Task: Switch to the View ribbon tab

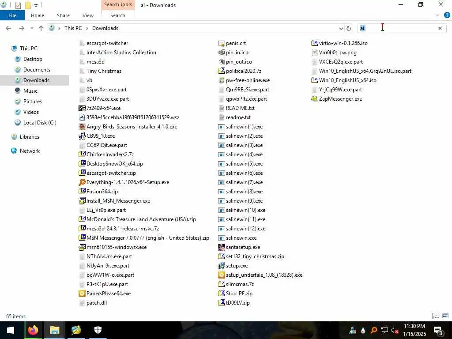Action: tap(88, 15)
